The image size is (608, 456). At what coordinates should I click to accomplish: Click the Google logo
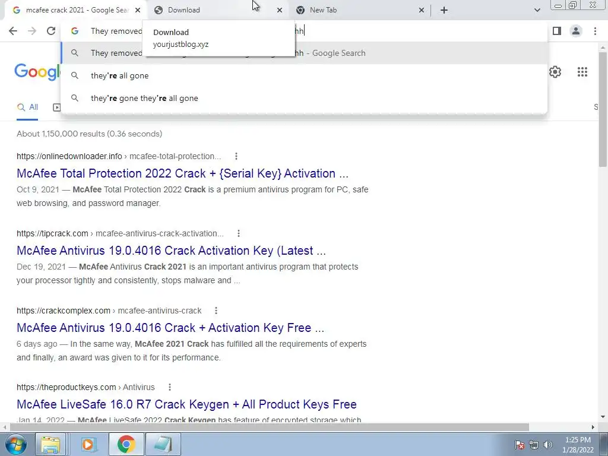click(x=37, y=72)
